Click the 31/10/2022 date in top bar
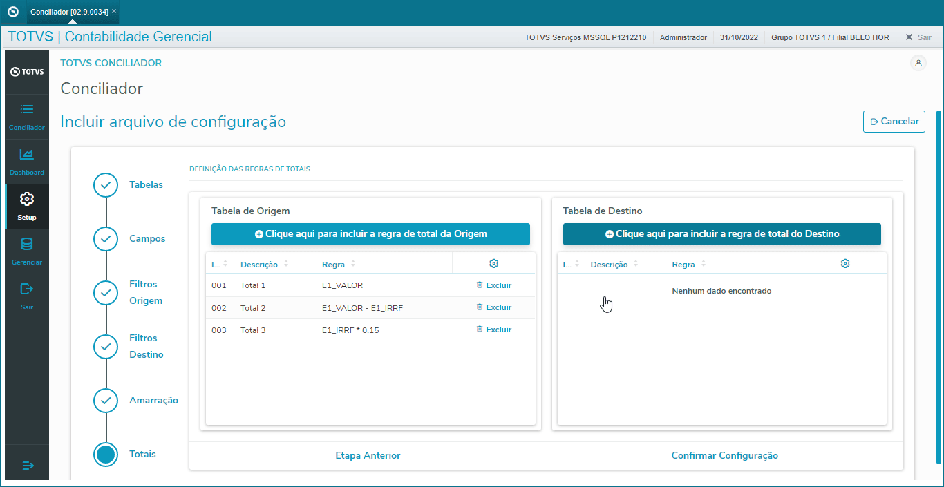The image size is (944, 487). [739, 37]
